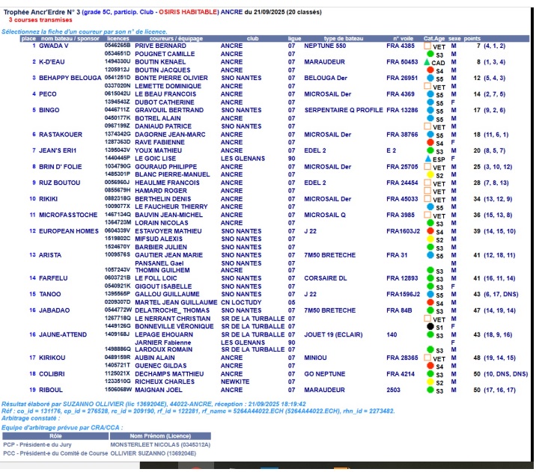Click licence 1125021X for Dechamps Matthieu

click(118, 373)
